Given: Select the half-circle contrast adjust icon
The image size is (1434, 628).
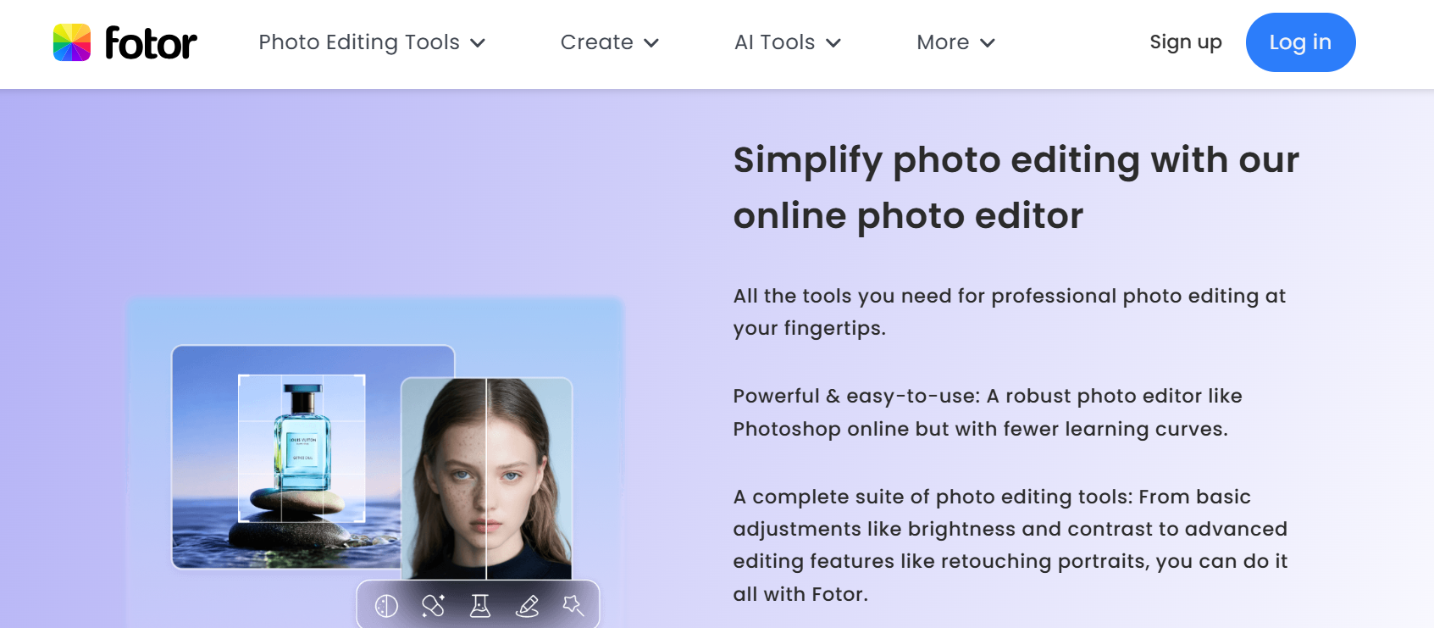Looking at the screenshot, I should tap(386, 606).
